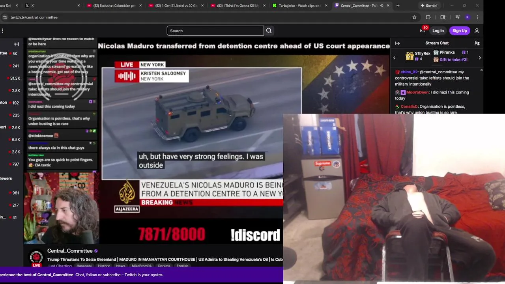Open the user account icon menu
The height and width of the screenshot is (284, 505).
point(477,31)
